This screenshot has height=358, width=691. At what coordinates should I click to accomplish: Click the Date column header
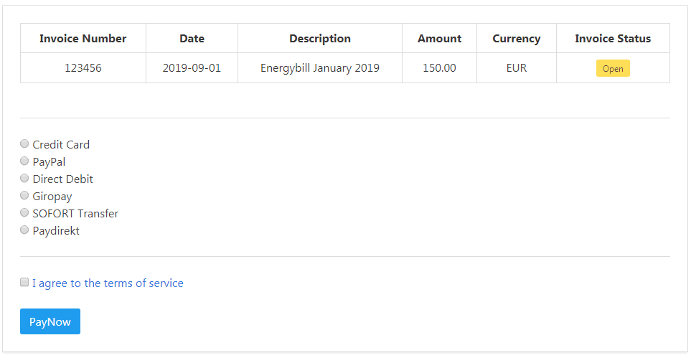(192, 38)
